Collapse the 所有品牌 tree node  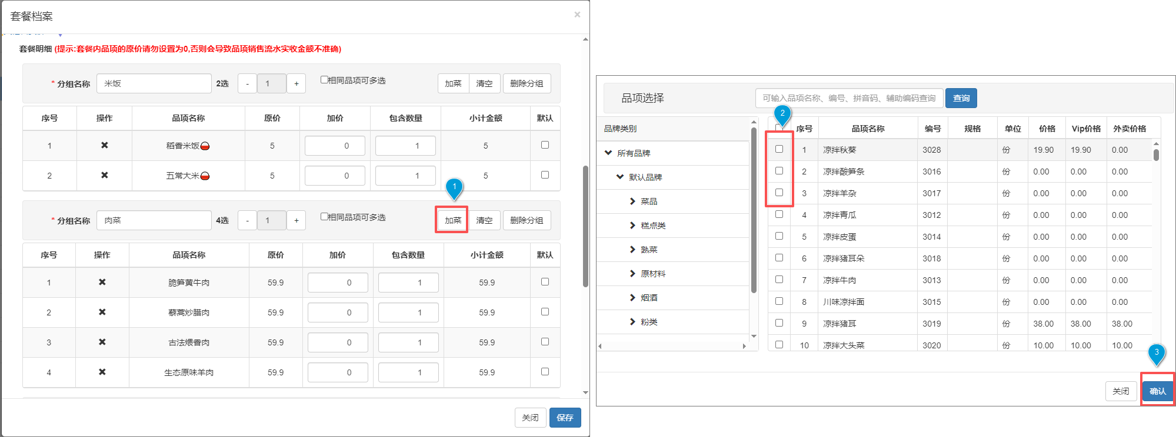tap(608, 153)
